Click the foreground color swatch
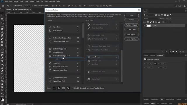This screenshot has height=105, width=187. [x=1, y=99]
